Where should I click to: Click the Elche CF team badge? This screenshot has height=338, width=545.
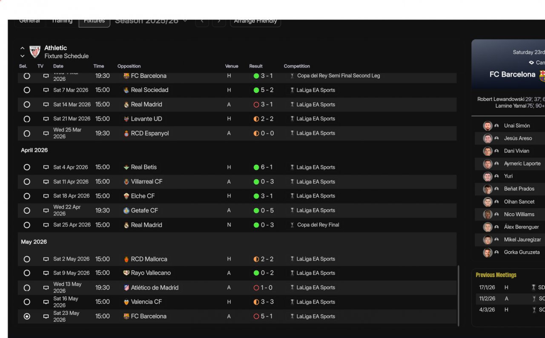126,196
